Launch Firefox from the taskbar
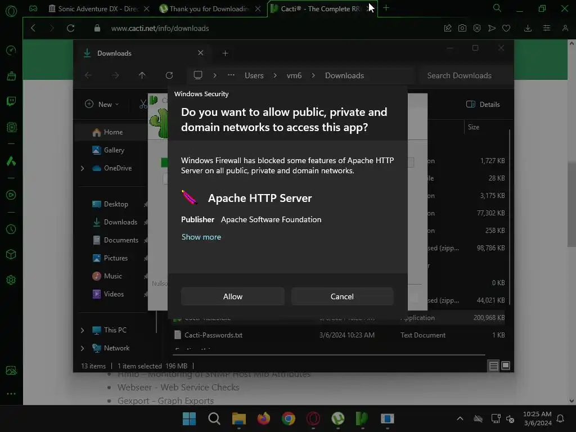The height and width of the screenshot is (432, 576). point(263,418)
